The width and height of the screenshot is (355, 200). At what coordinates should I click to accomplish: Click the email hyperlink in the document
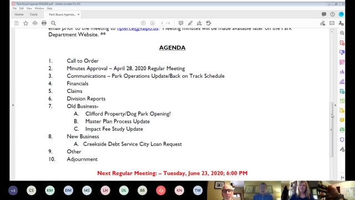point(138,28)
